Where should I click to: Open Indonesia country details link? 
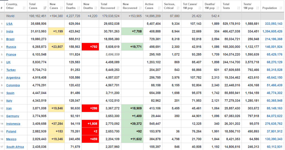click(x=13, y=124)
